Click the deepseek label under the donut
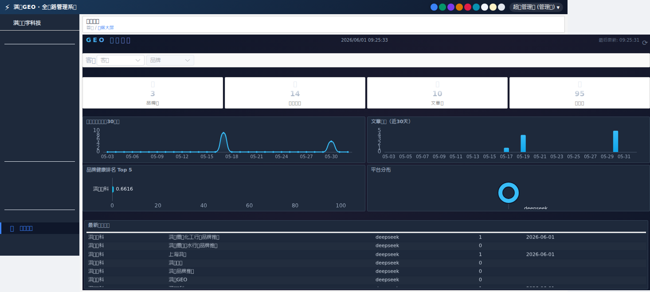 [x=536, y=208]
